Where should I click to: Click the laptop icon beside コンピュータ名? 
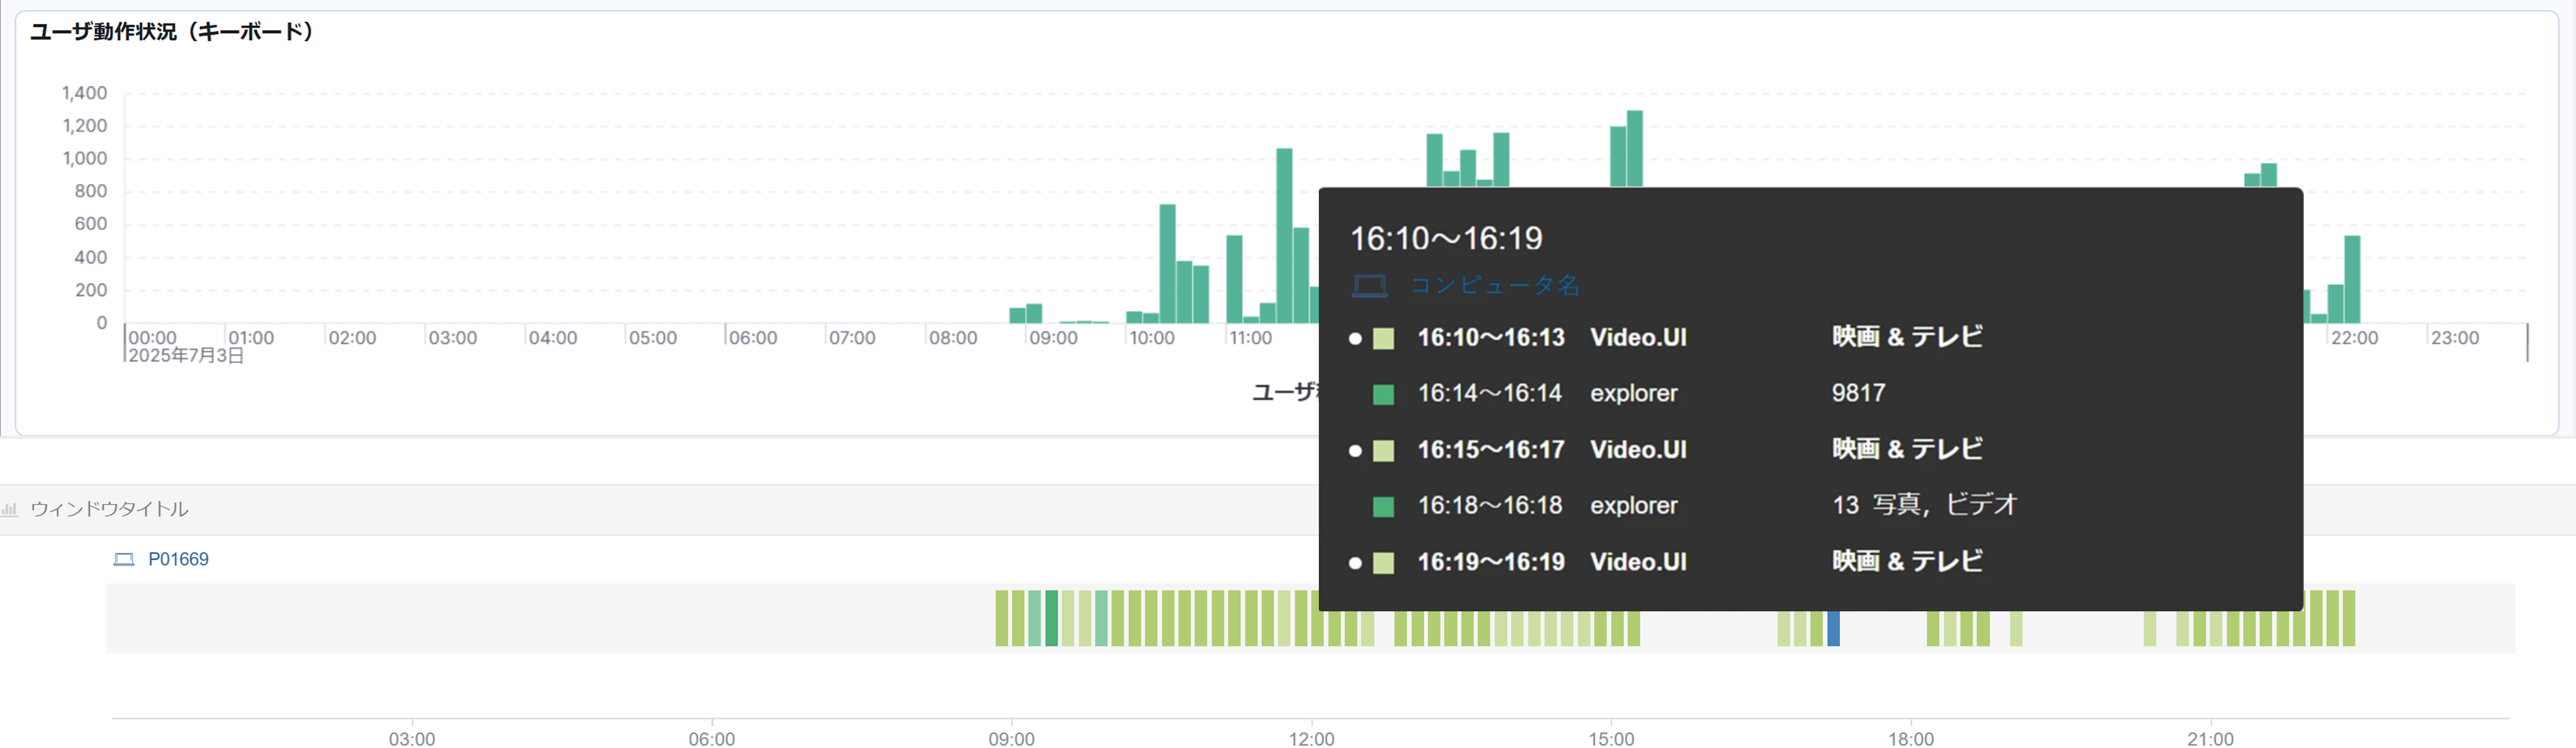pyautogui.click(x=1369, y=287)
